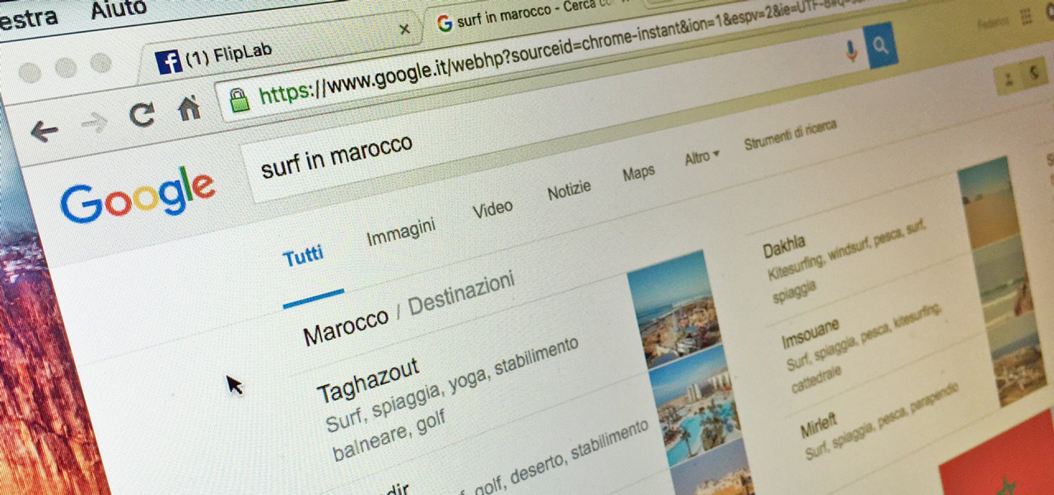Image resolution: width=1054 pixels, height=495 pixels.
Task: Click the green padlock security icon
Action: pos(239,100)
